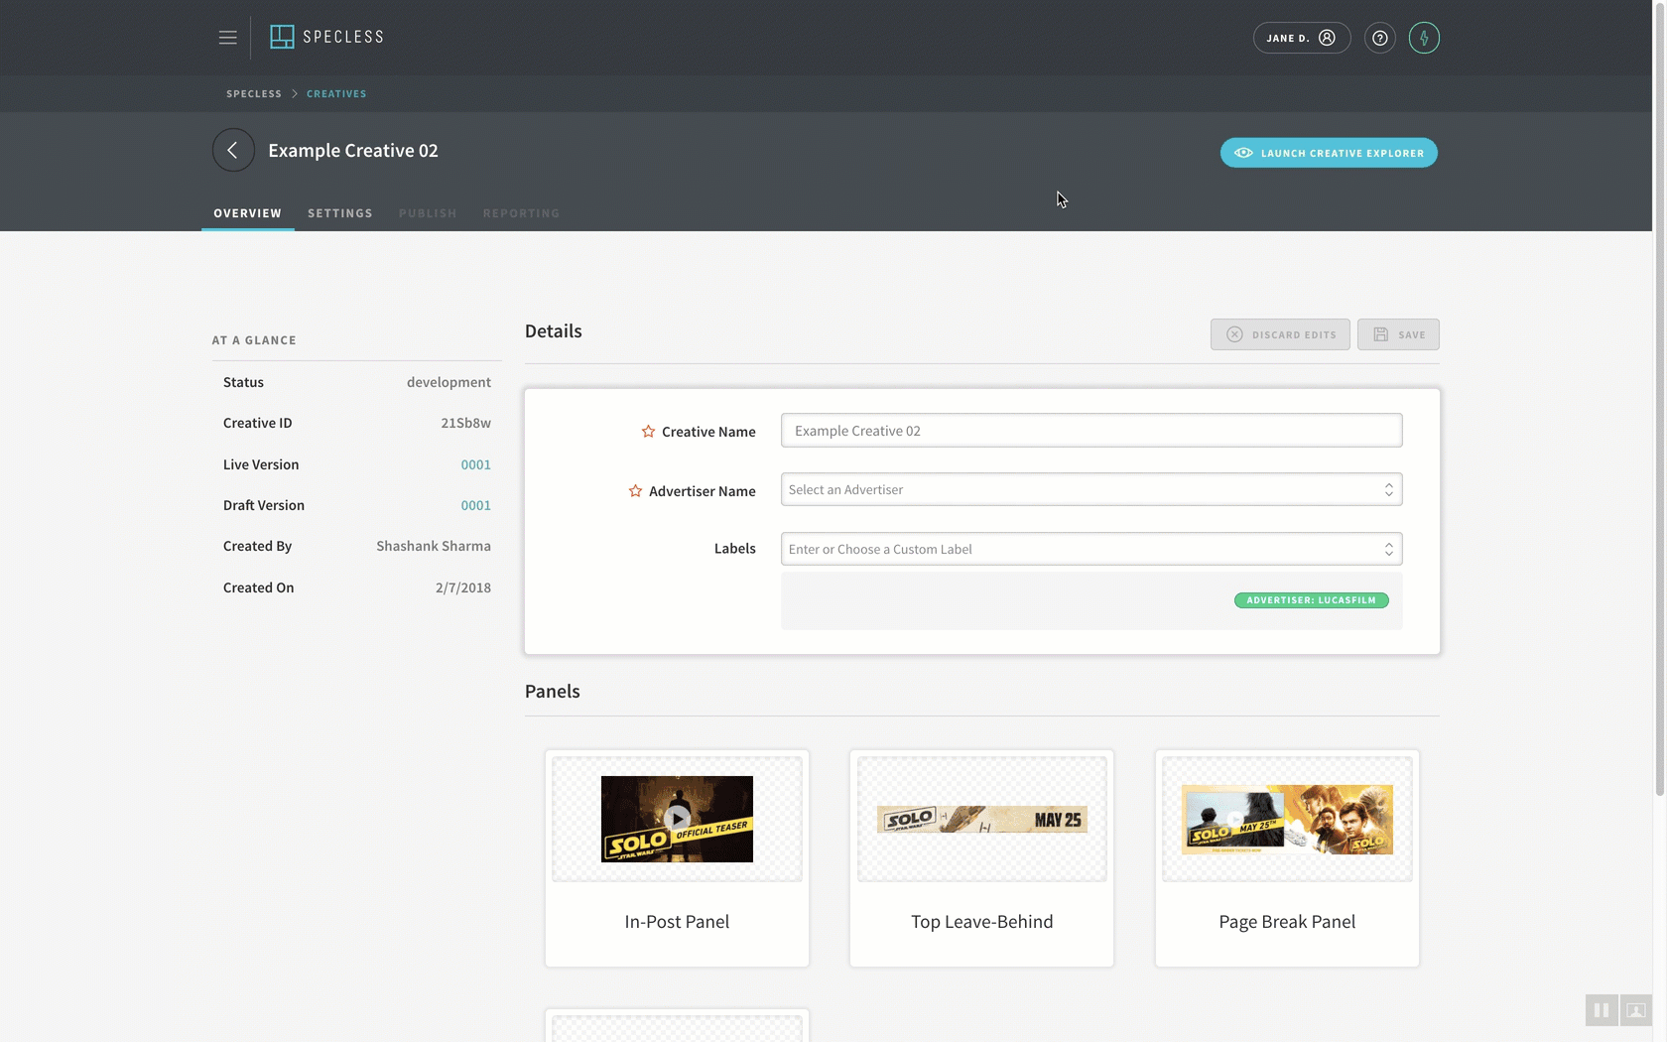
Task: Open the Reporting tab
Action: (x=521, y=213)
